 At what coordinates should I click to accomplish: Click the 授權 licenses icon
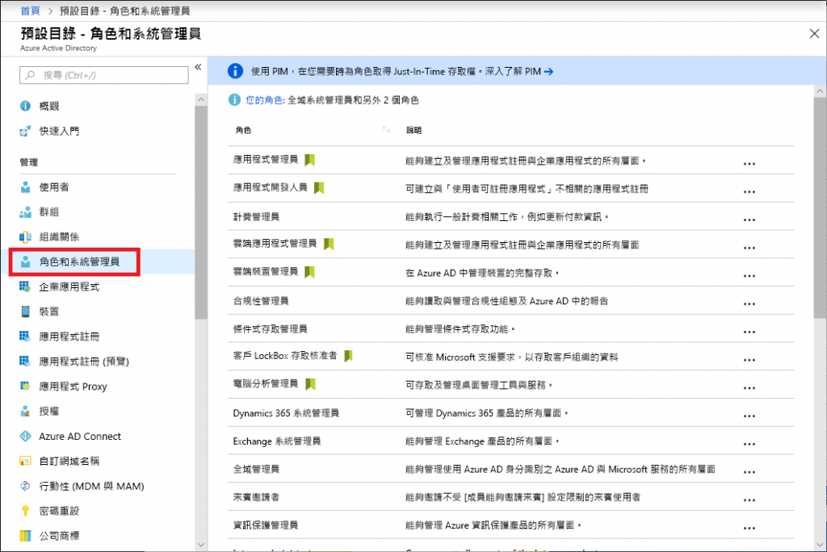pyautogui.click(x=25, y=412)
